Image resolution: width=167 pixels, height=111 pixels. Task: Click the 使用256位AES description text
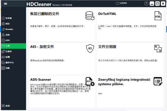tap(48, 60)
